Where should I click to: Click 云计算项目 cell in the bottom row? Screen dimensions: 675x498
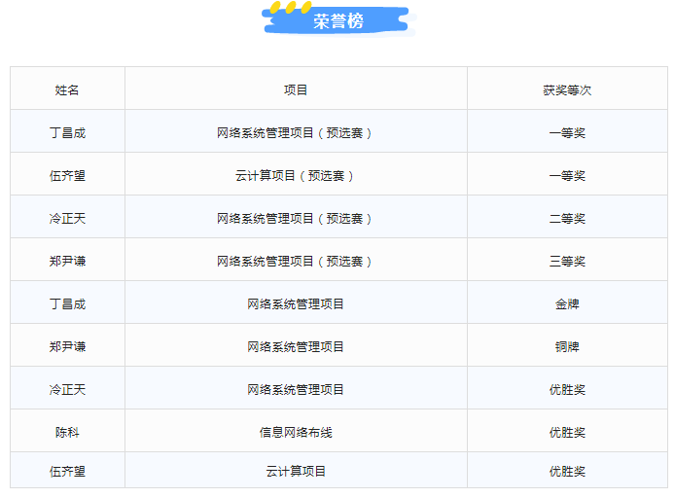coord(296,471)
